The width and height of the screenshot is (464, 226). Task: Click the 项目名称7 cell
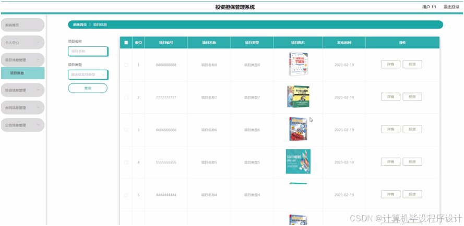pos(209,97)
